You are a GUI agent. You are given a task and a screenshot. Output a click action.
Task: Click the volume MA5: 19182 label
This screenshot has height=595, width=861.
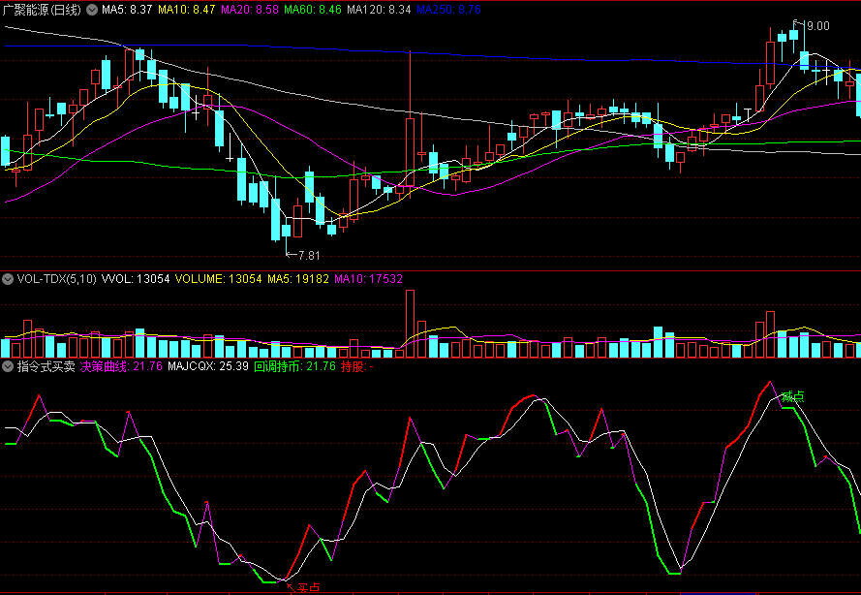pos(298,279)
